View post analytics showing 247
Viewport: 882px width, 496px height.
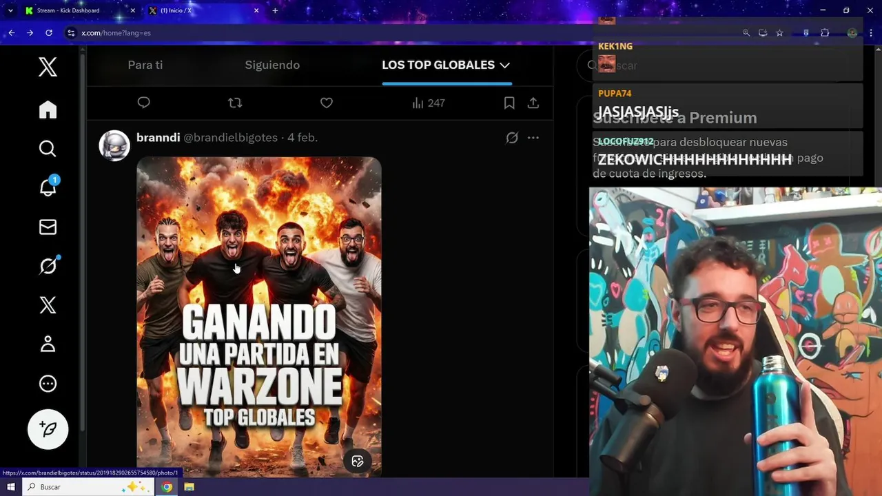click(x=429, y=103)
